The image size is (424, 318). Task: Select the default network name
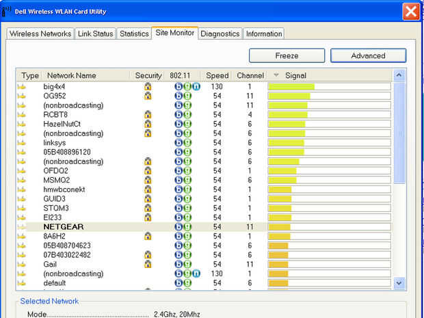coord(54,283)
